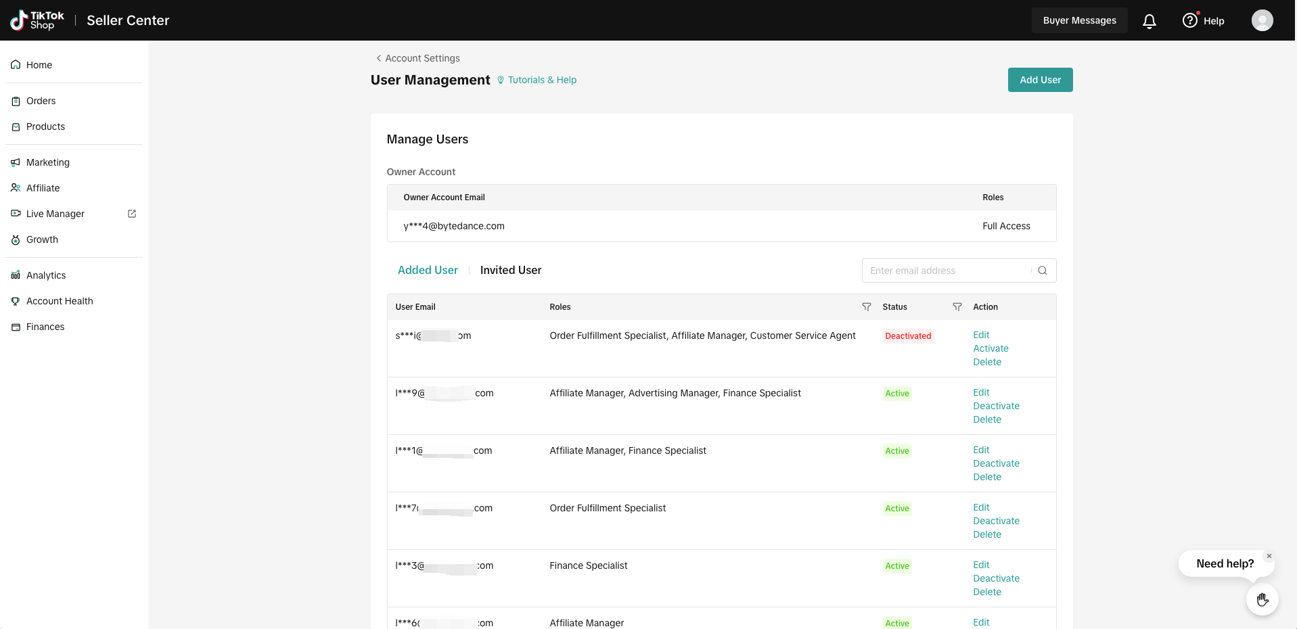Edit the l***3 Finance Specialist user

pyautogui.click(x=981, y=565)
